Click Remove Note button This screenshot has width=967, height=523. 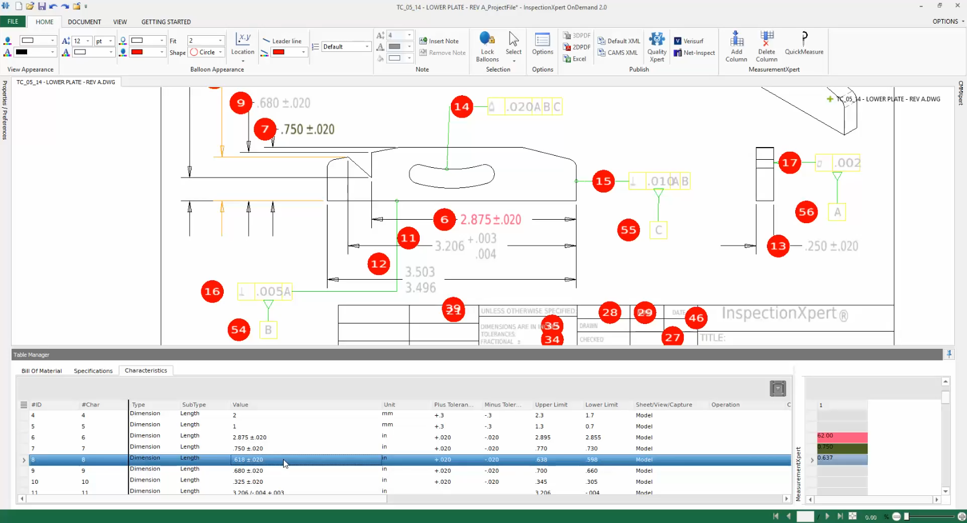coord(442,52)
